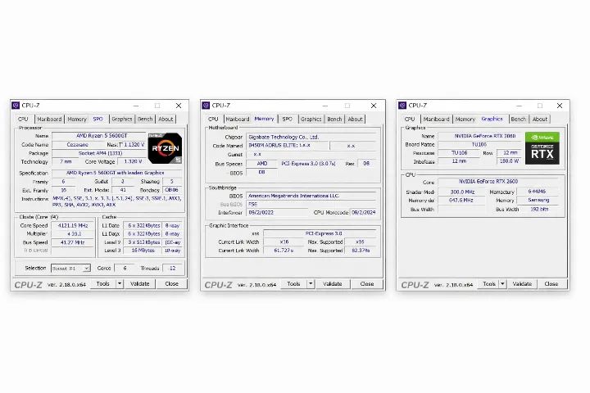This screenshot has width=590, height=393.
Task: Open the Bench tab in left window
Action: [x=145, y=119]
